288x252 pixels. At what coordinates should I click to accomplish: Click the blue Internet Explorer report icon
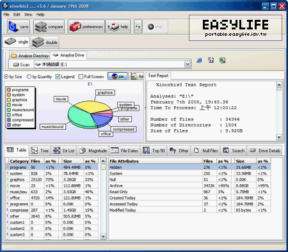[x=199, y=60]
